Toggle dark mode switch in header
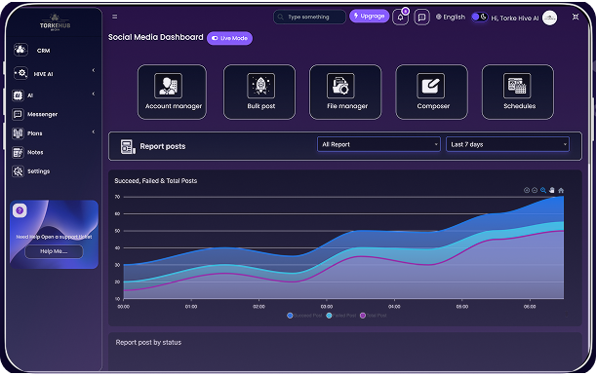 pyautogui.click(x=479, y=18)
